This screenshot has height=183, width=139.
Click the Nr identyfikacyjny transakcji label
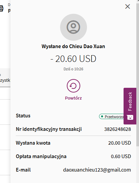[49, 129]
